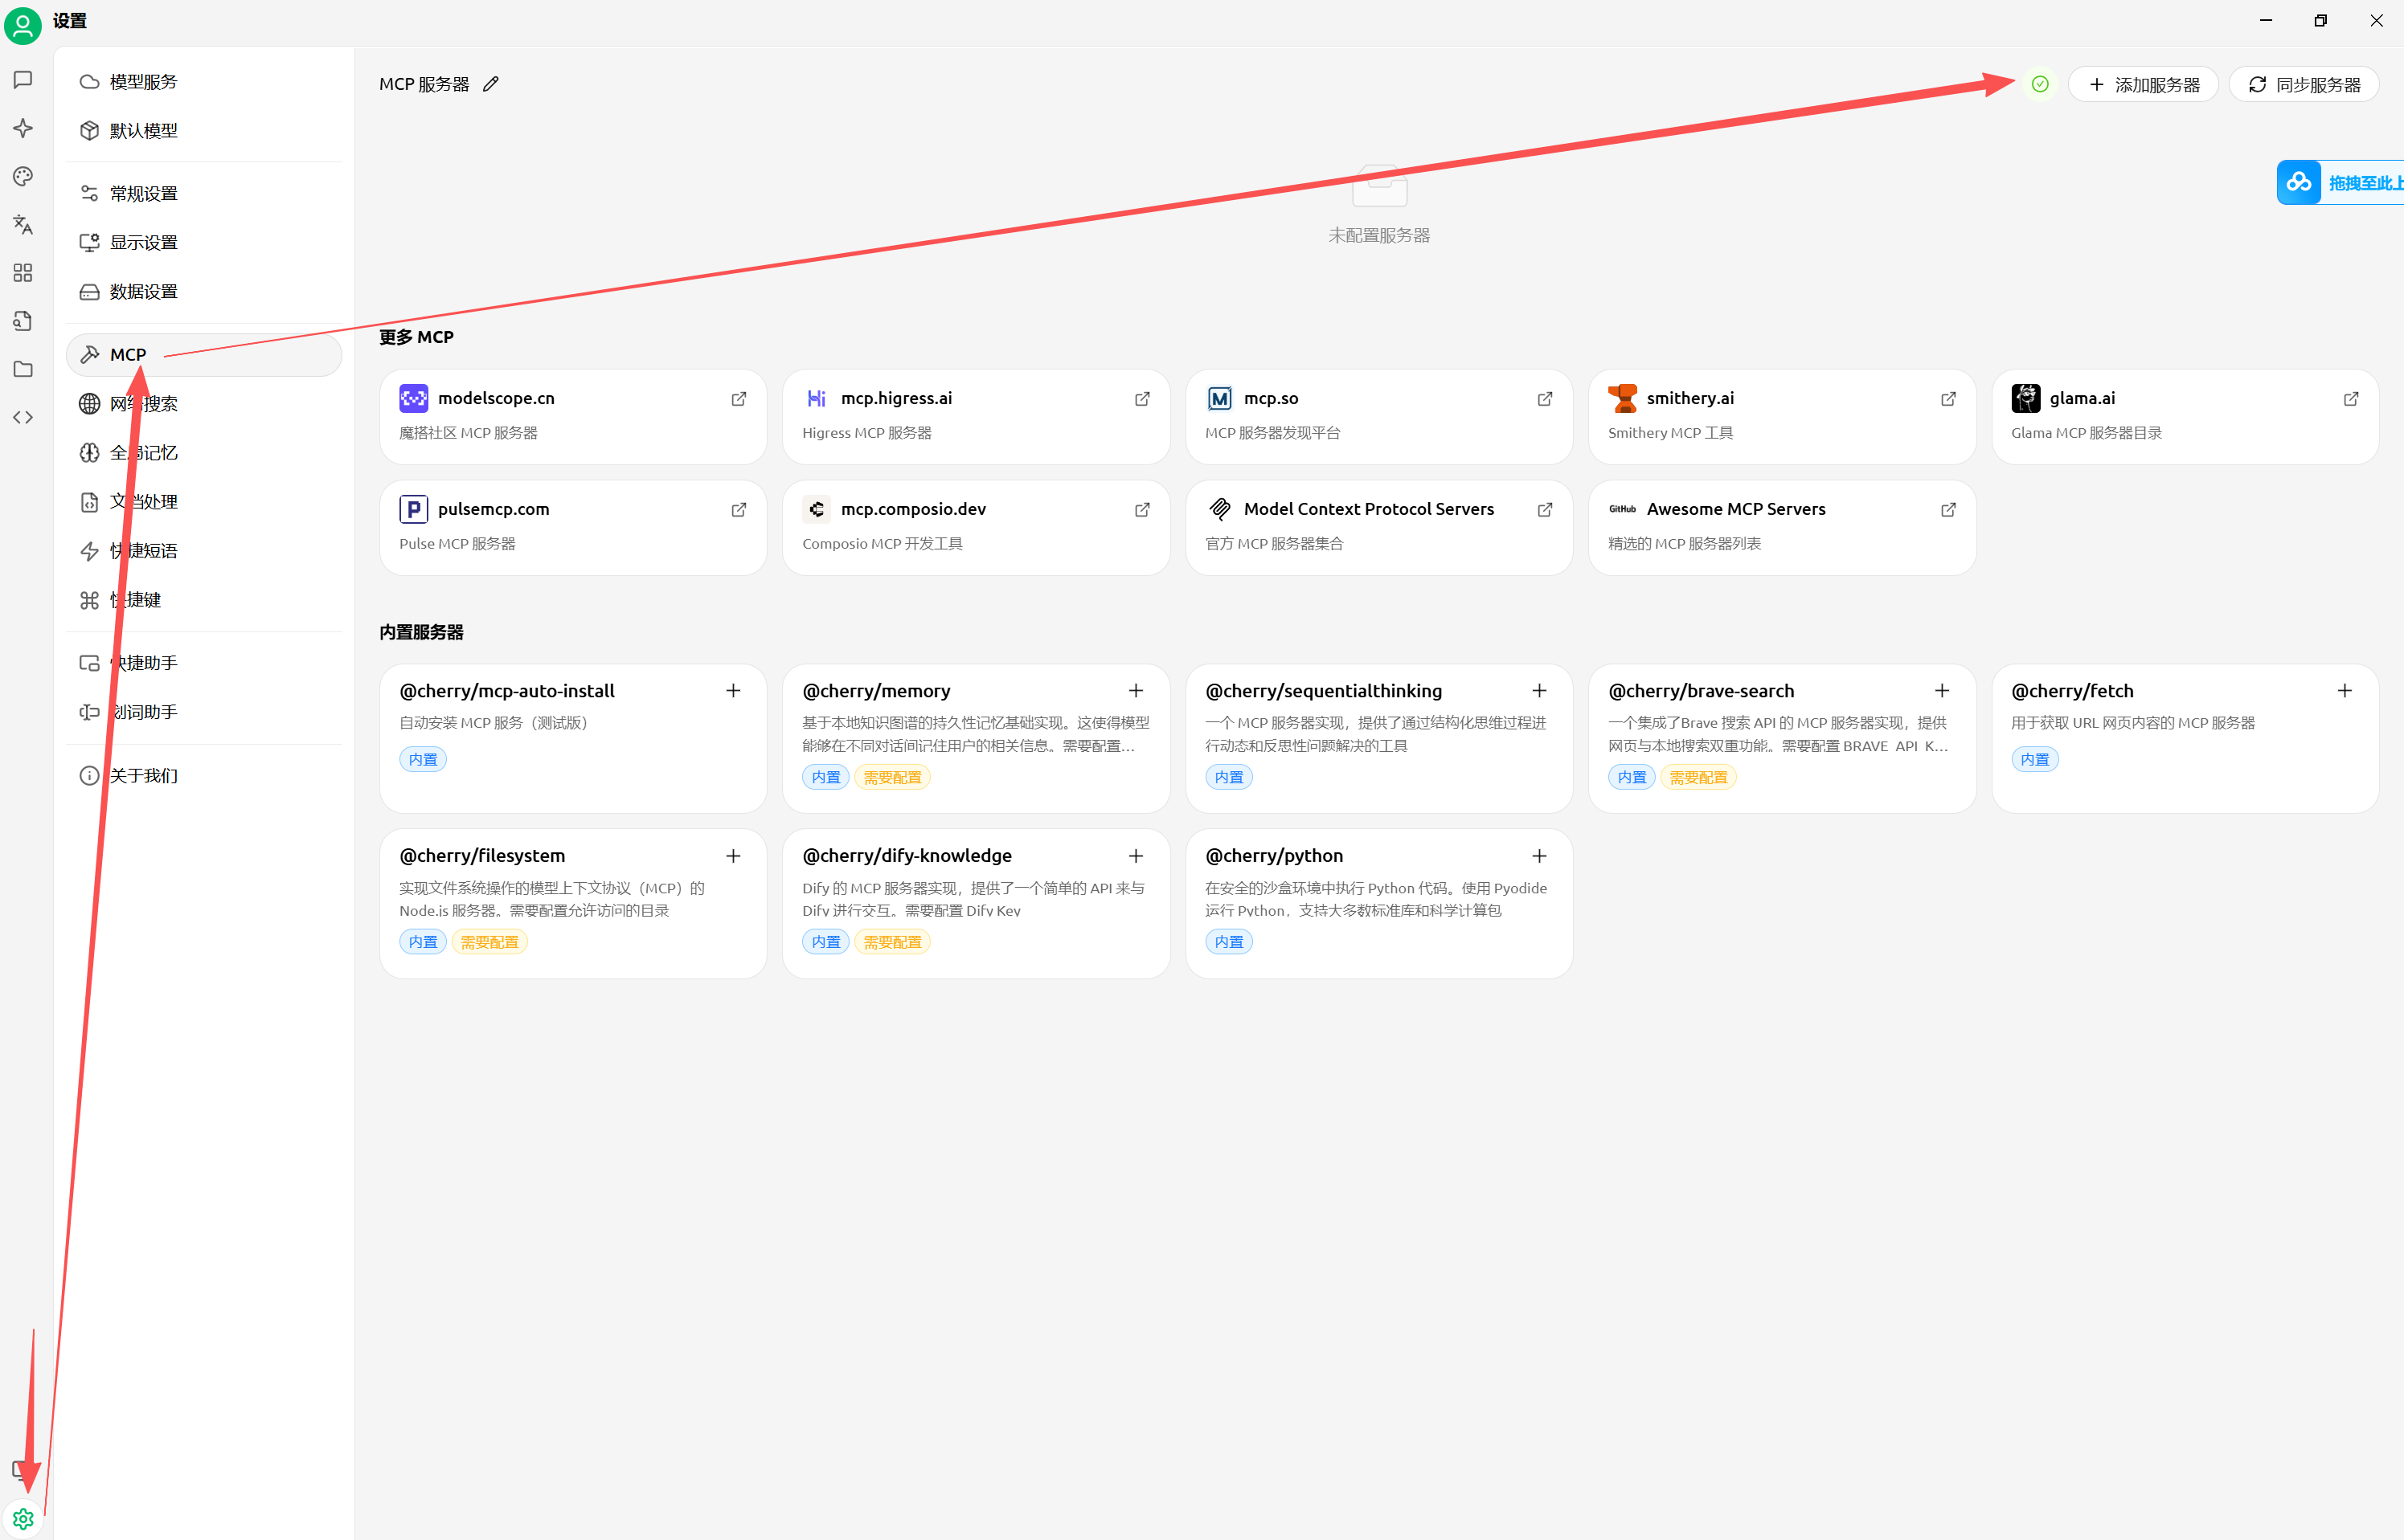Click the 未配置服务器 empty state text

pos(1378,235)
